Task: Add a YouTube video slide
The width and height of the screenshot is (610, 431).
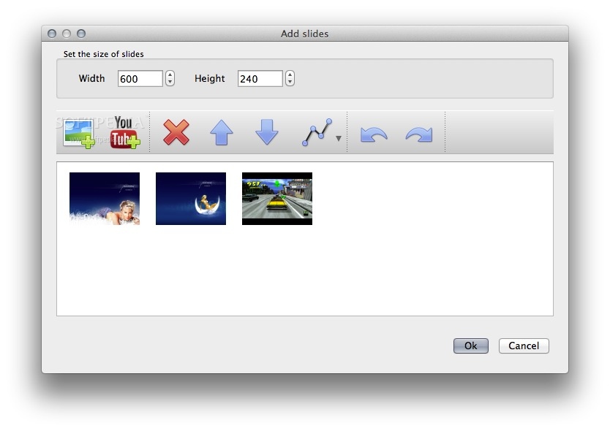Action: (124, 133)
